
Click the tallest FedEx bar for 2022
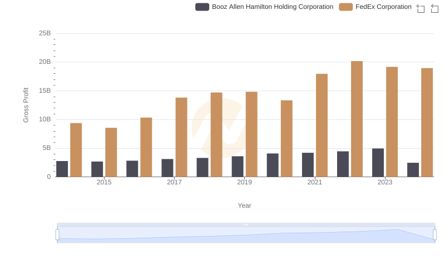[357, 119]
